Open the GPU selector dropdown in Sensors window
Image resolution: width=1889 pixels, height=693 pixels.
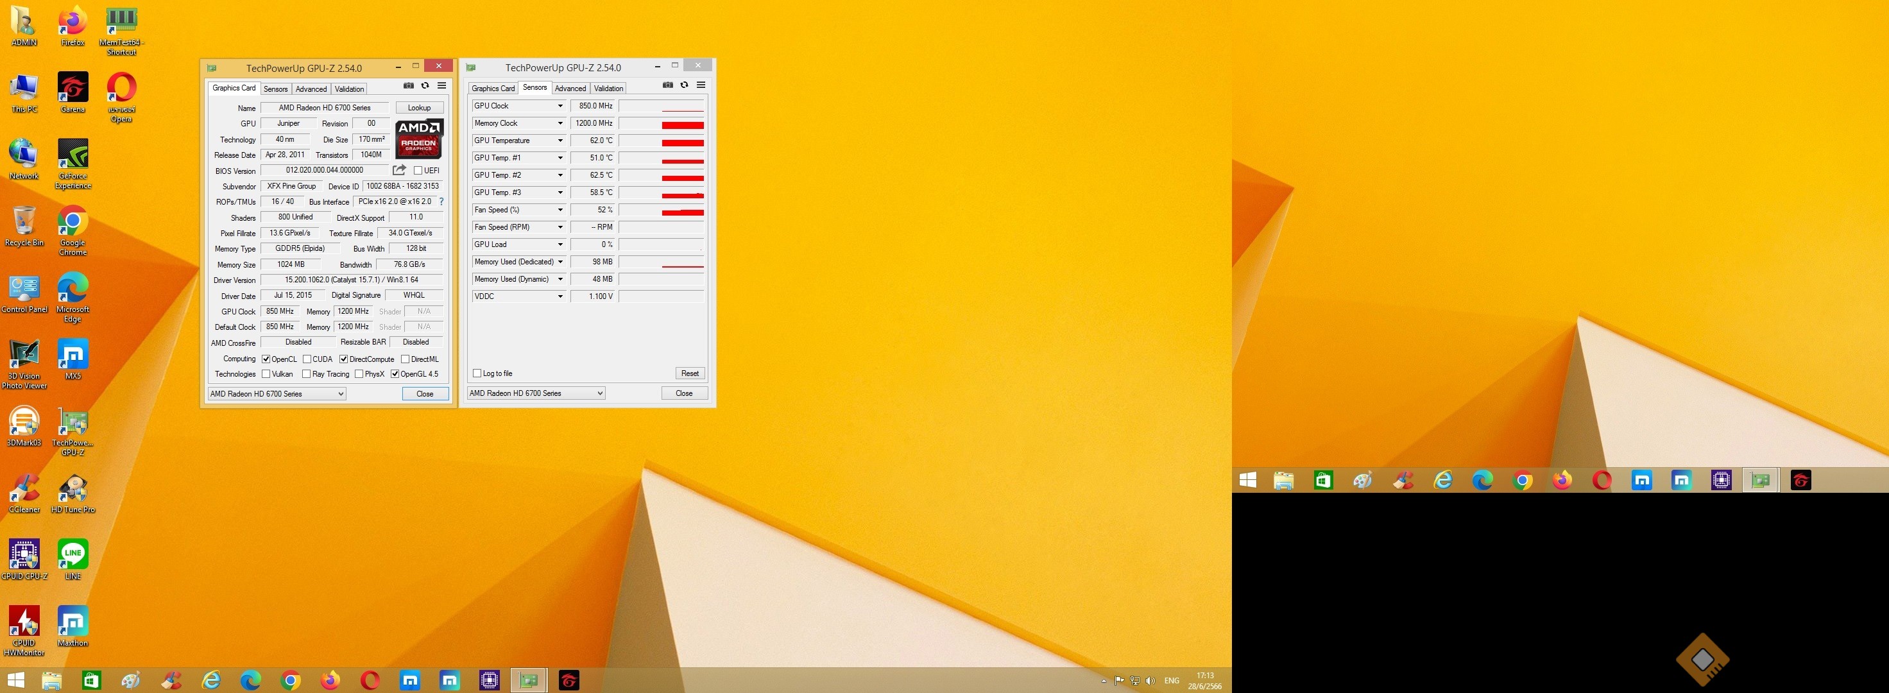pyautogui.click(x=536, y=393)
